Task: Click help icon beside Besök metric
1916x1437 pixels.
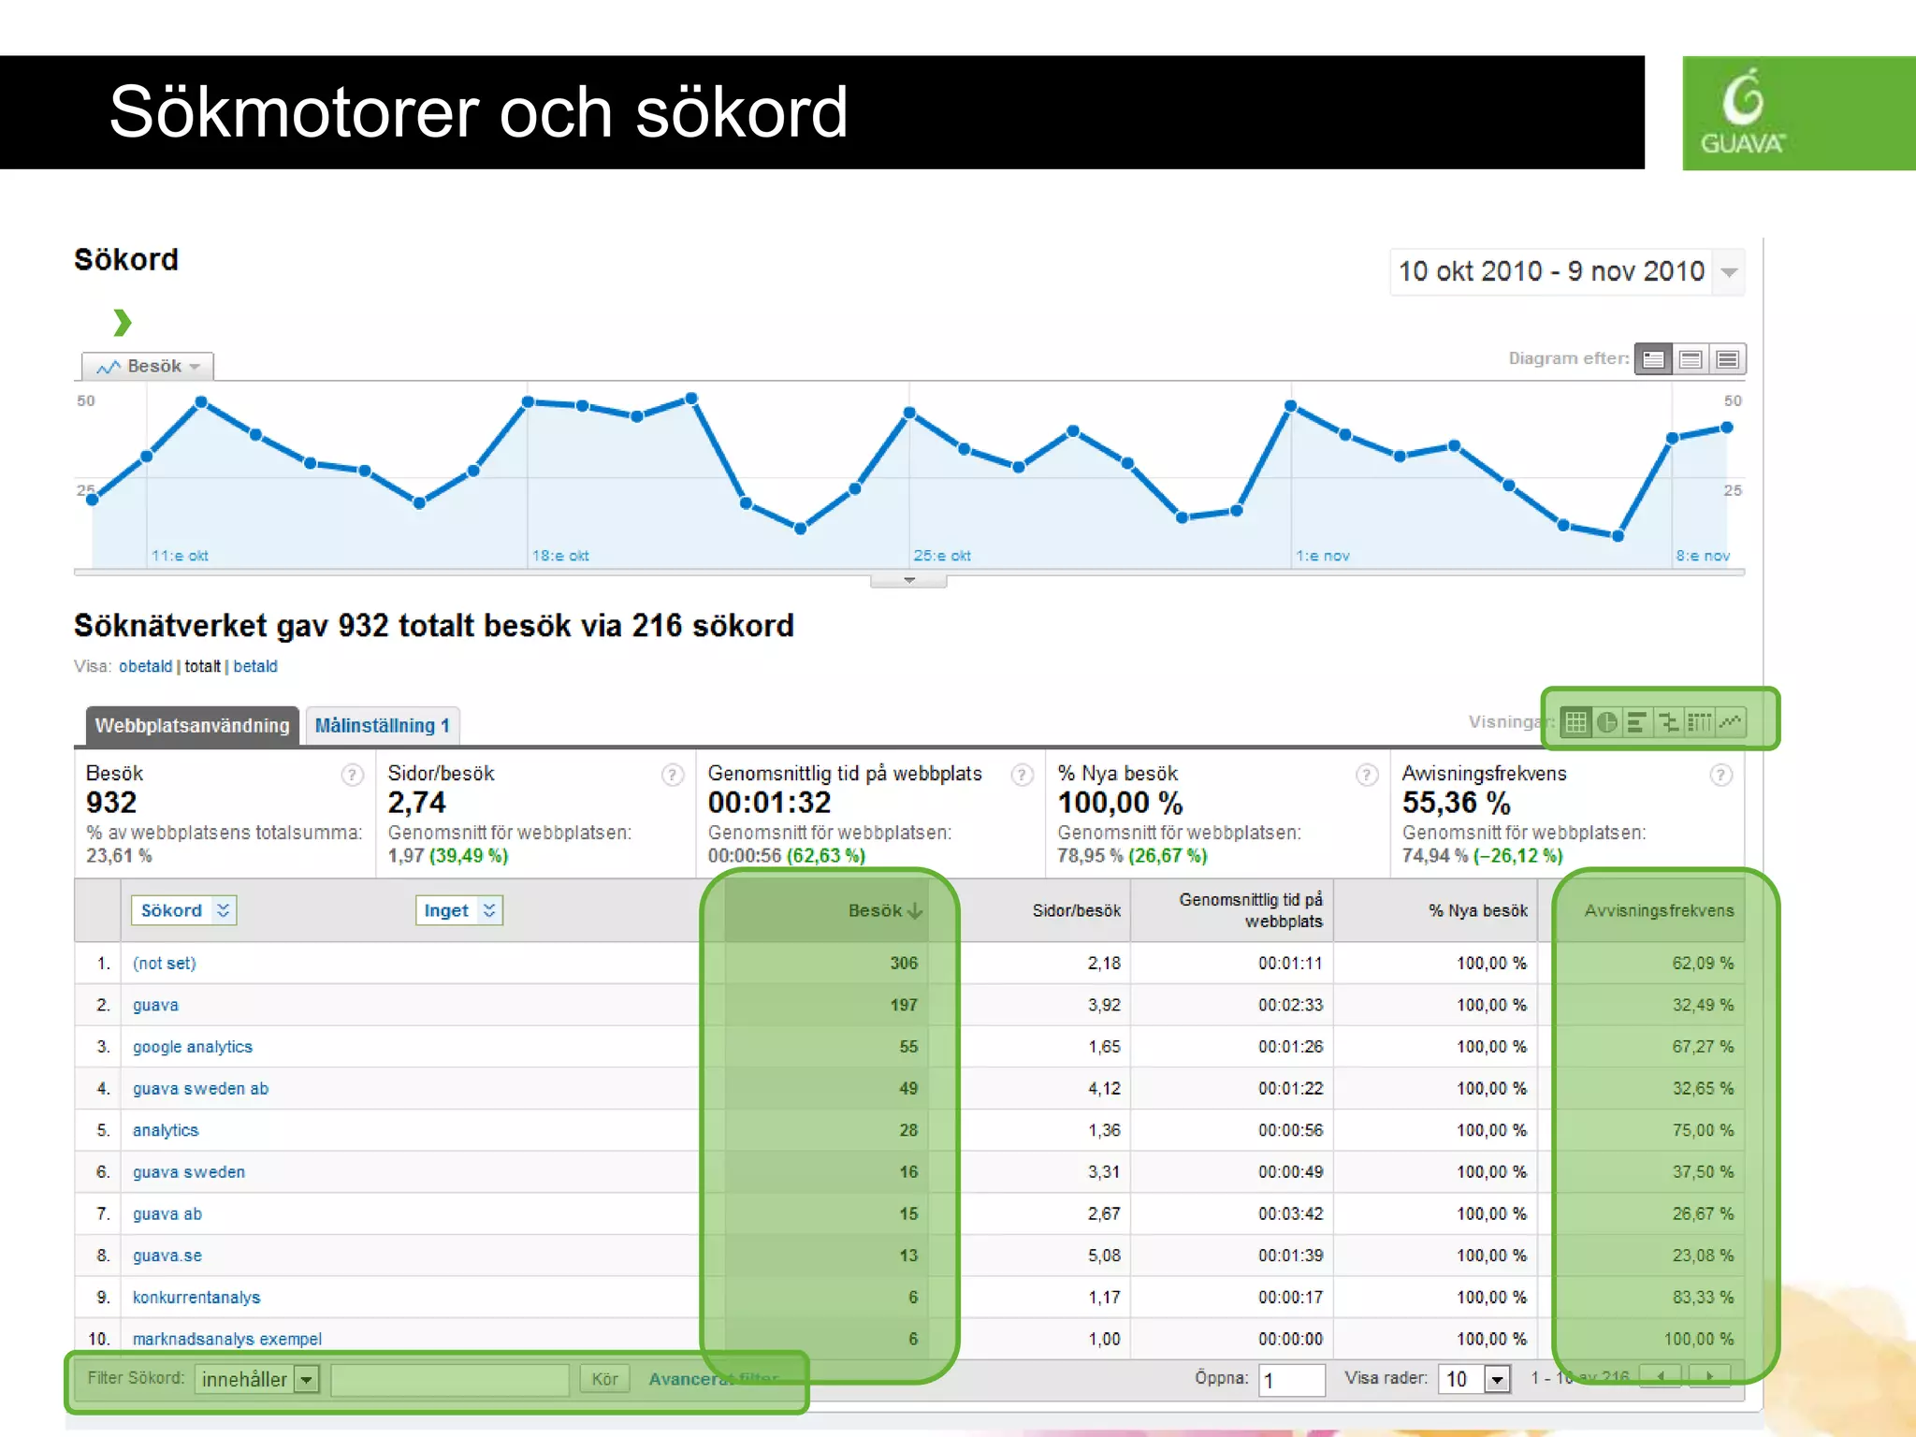Action: (352, 775)
